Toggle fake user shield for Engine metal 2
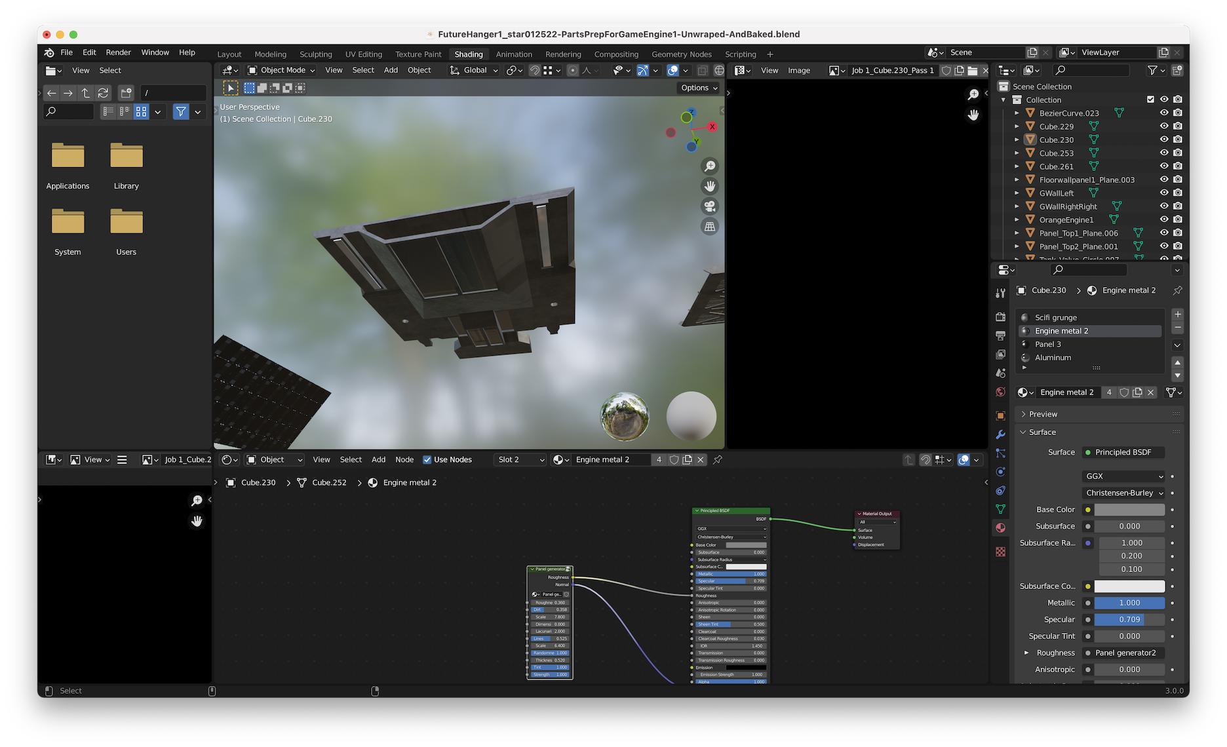This screenshot has height=747, width=1227. (x=1124, y=393)
